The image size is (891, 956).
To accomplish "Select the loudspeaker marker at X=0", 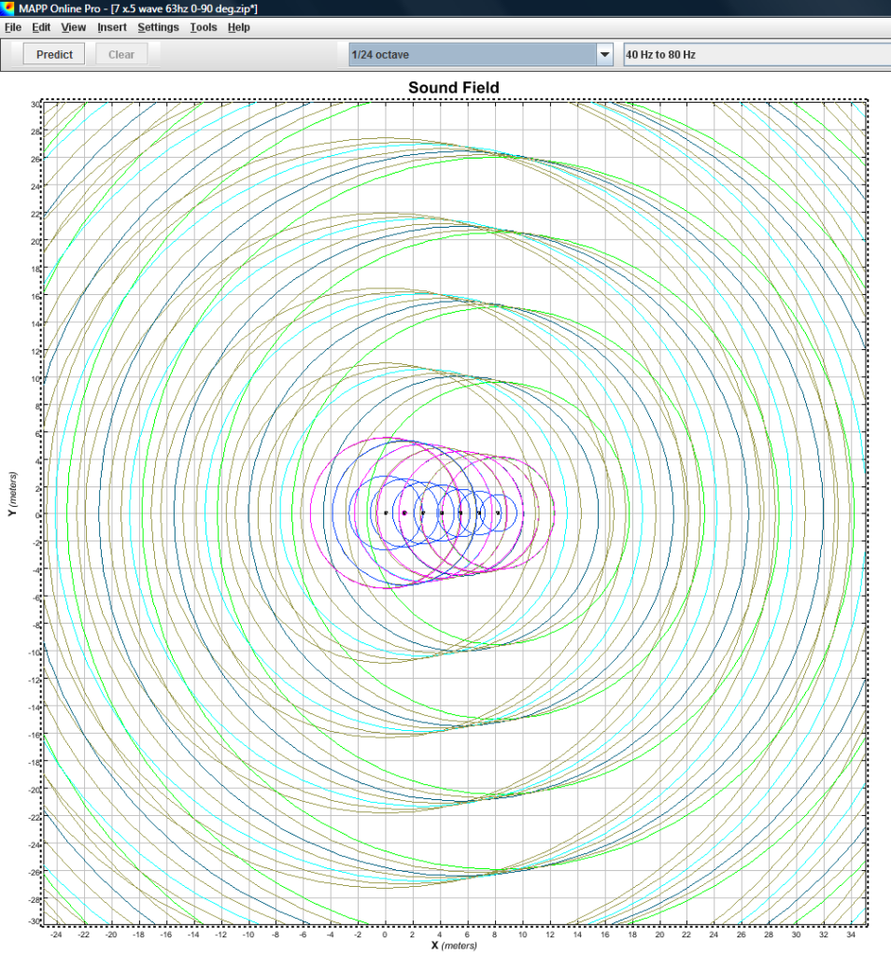I will [x=385, y=512].
